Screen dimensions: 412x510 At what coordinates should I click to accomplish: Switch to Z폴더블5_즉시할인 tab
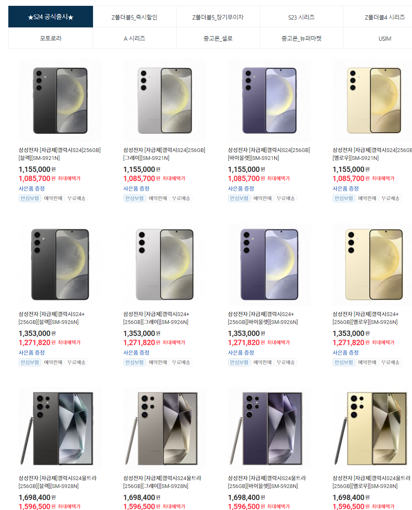(135, 17)
